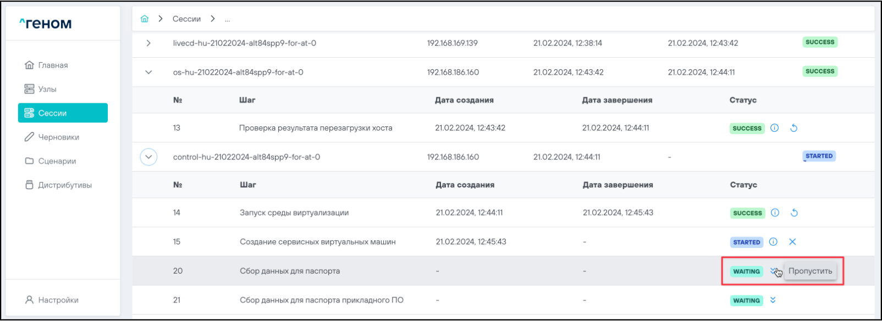The image size is (882, 321).
Task: Skip step 21 using double-chevron icon
Action: [773, 300]
